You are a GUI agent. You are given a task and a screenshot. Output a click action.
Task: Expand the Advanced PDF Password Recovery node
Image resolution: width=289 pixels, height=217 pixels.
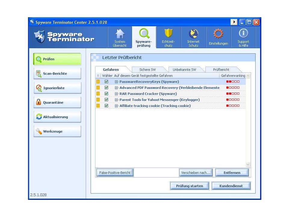click(x=116, y=88)
